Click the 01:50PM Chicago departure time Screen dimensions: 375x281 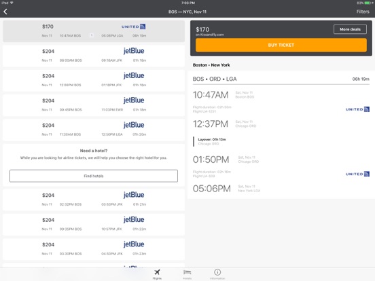tap(211, 160)
